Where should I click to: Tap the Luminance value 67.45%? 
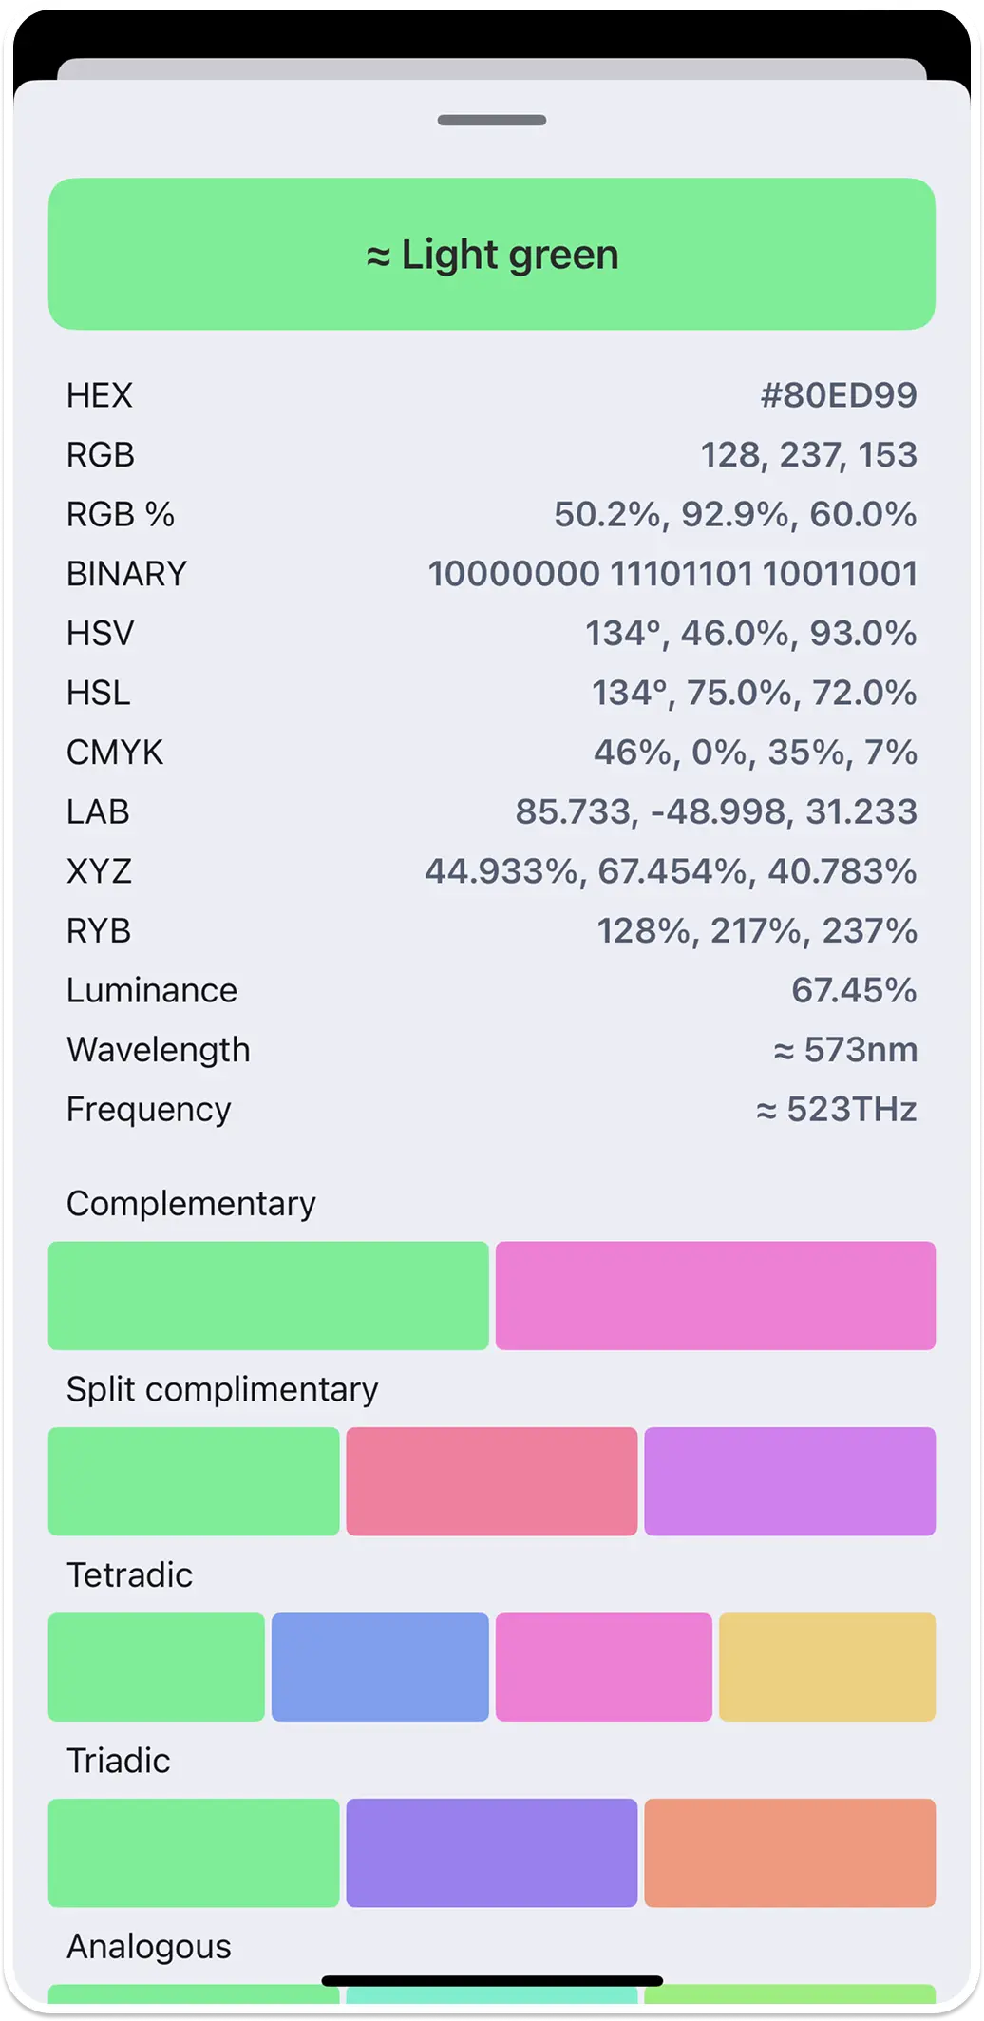pos(854,990)
